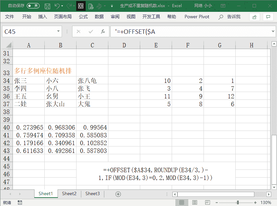The width and height of the screenshot is (277, 206).
Task: Switch to the 帮助 ribbon tab
Action: pyautogui.click(x=172, y=17)
